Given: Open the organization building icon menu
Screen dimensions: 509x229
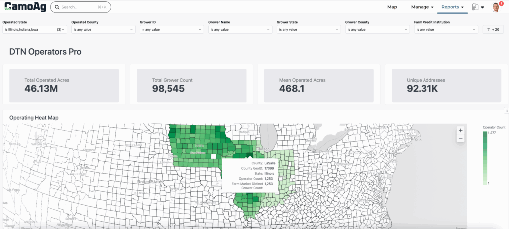Looking at the screenshot, I should pyautogui.click(x=478, y=7).
